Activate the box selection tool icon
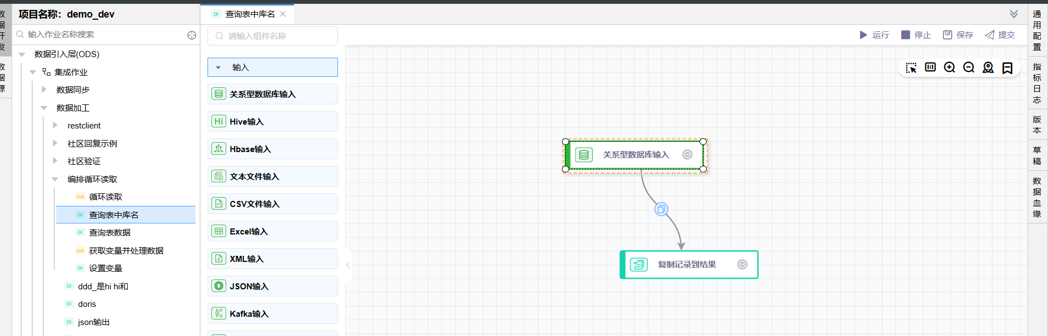The width and height of the screenshot is (1048, 336). [x=911, y=68]
